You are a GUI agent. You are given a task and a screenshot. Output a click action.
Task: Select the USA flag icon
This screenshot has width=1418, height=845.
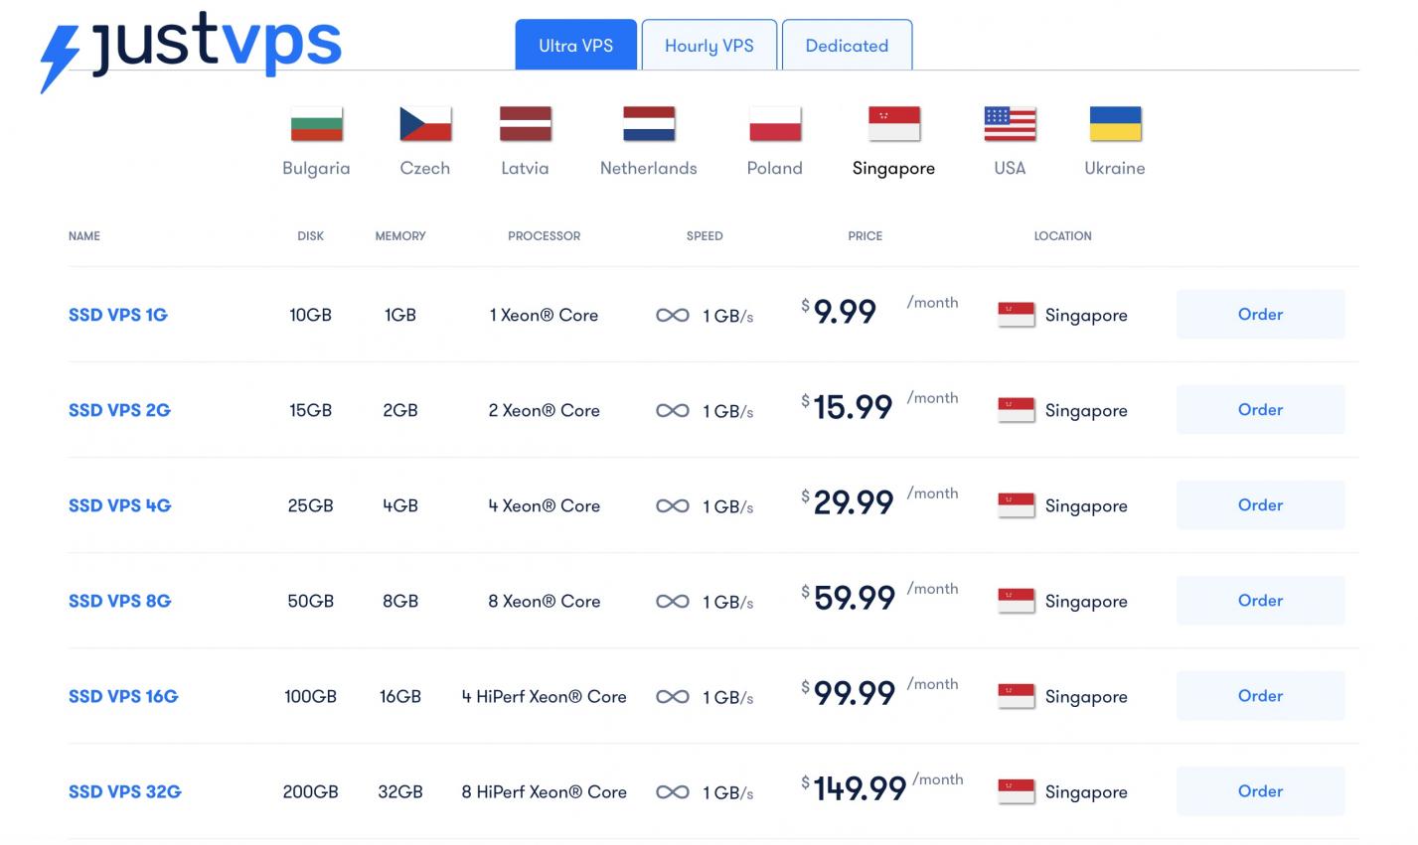tap(1010, 124)
